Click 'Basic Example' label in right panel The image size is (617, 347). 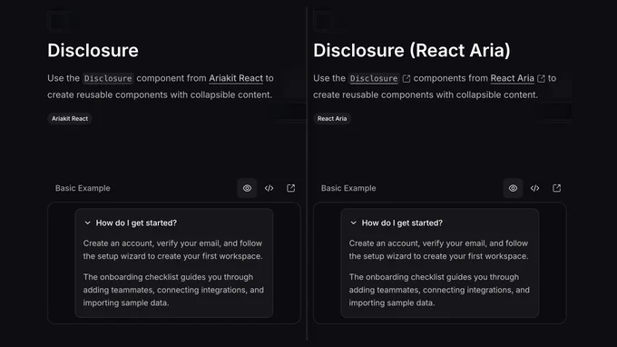348,188
